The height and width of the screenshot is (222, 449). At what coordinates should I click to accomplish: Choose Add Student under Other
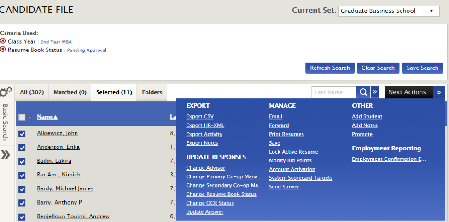point(367,117)
